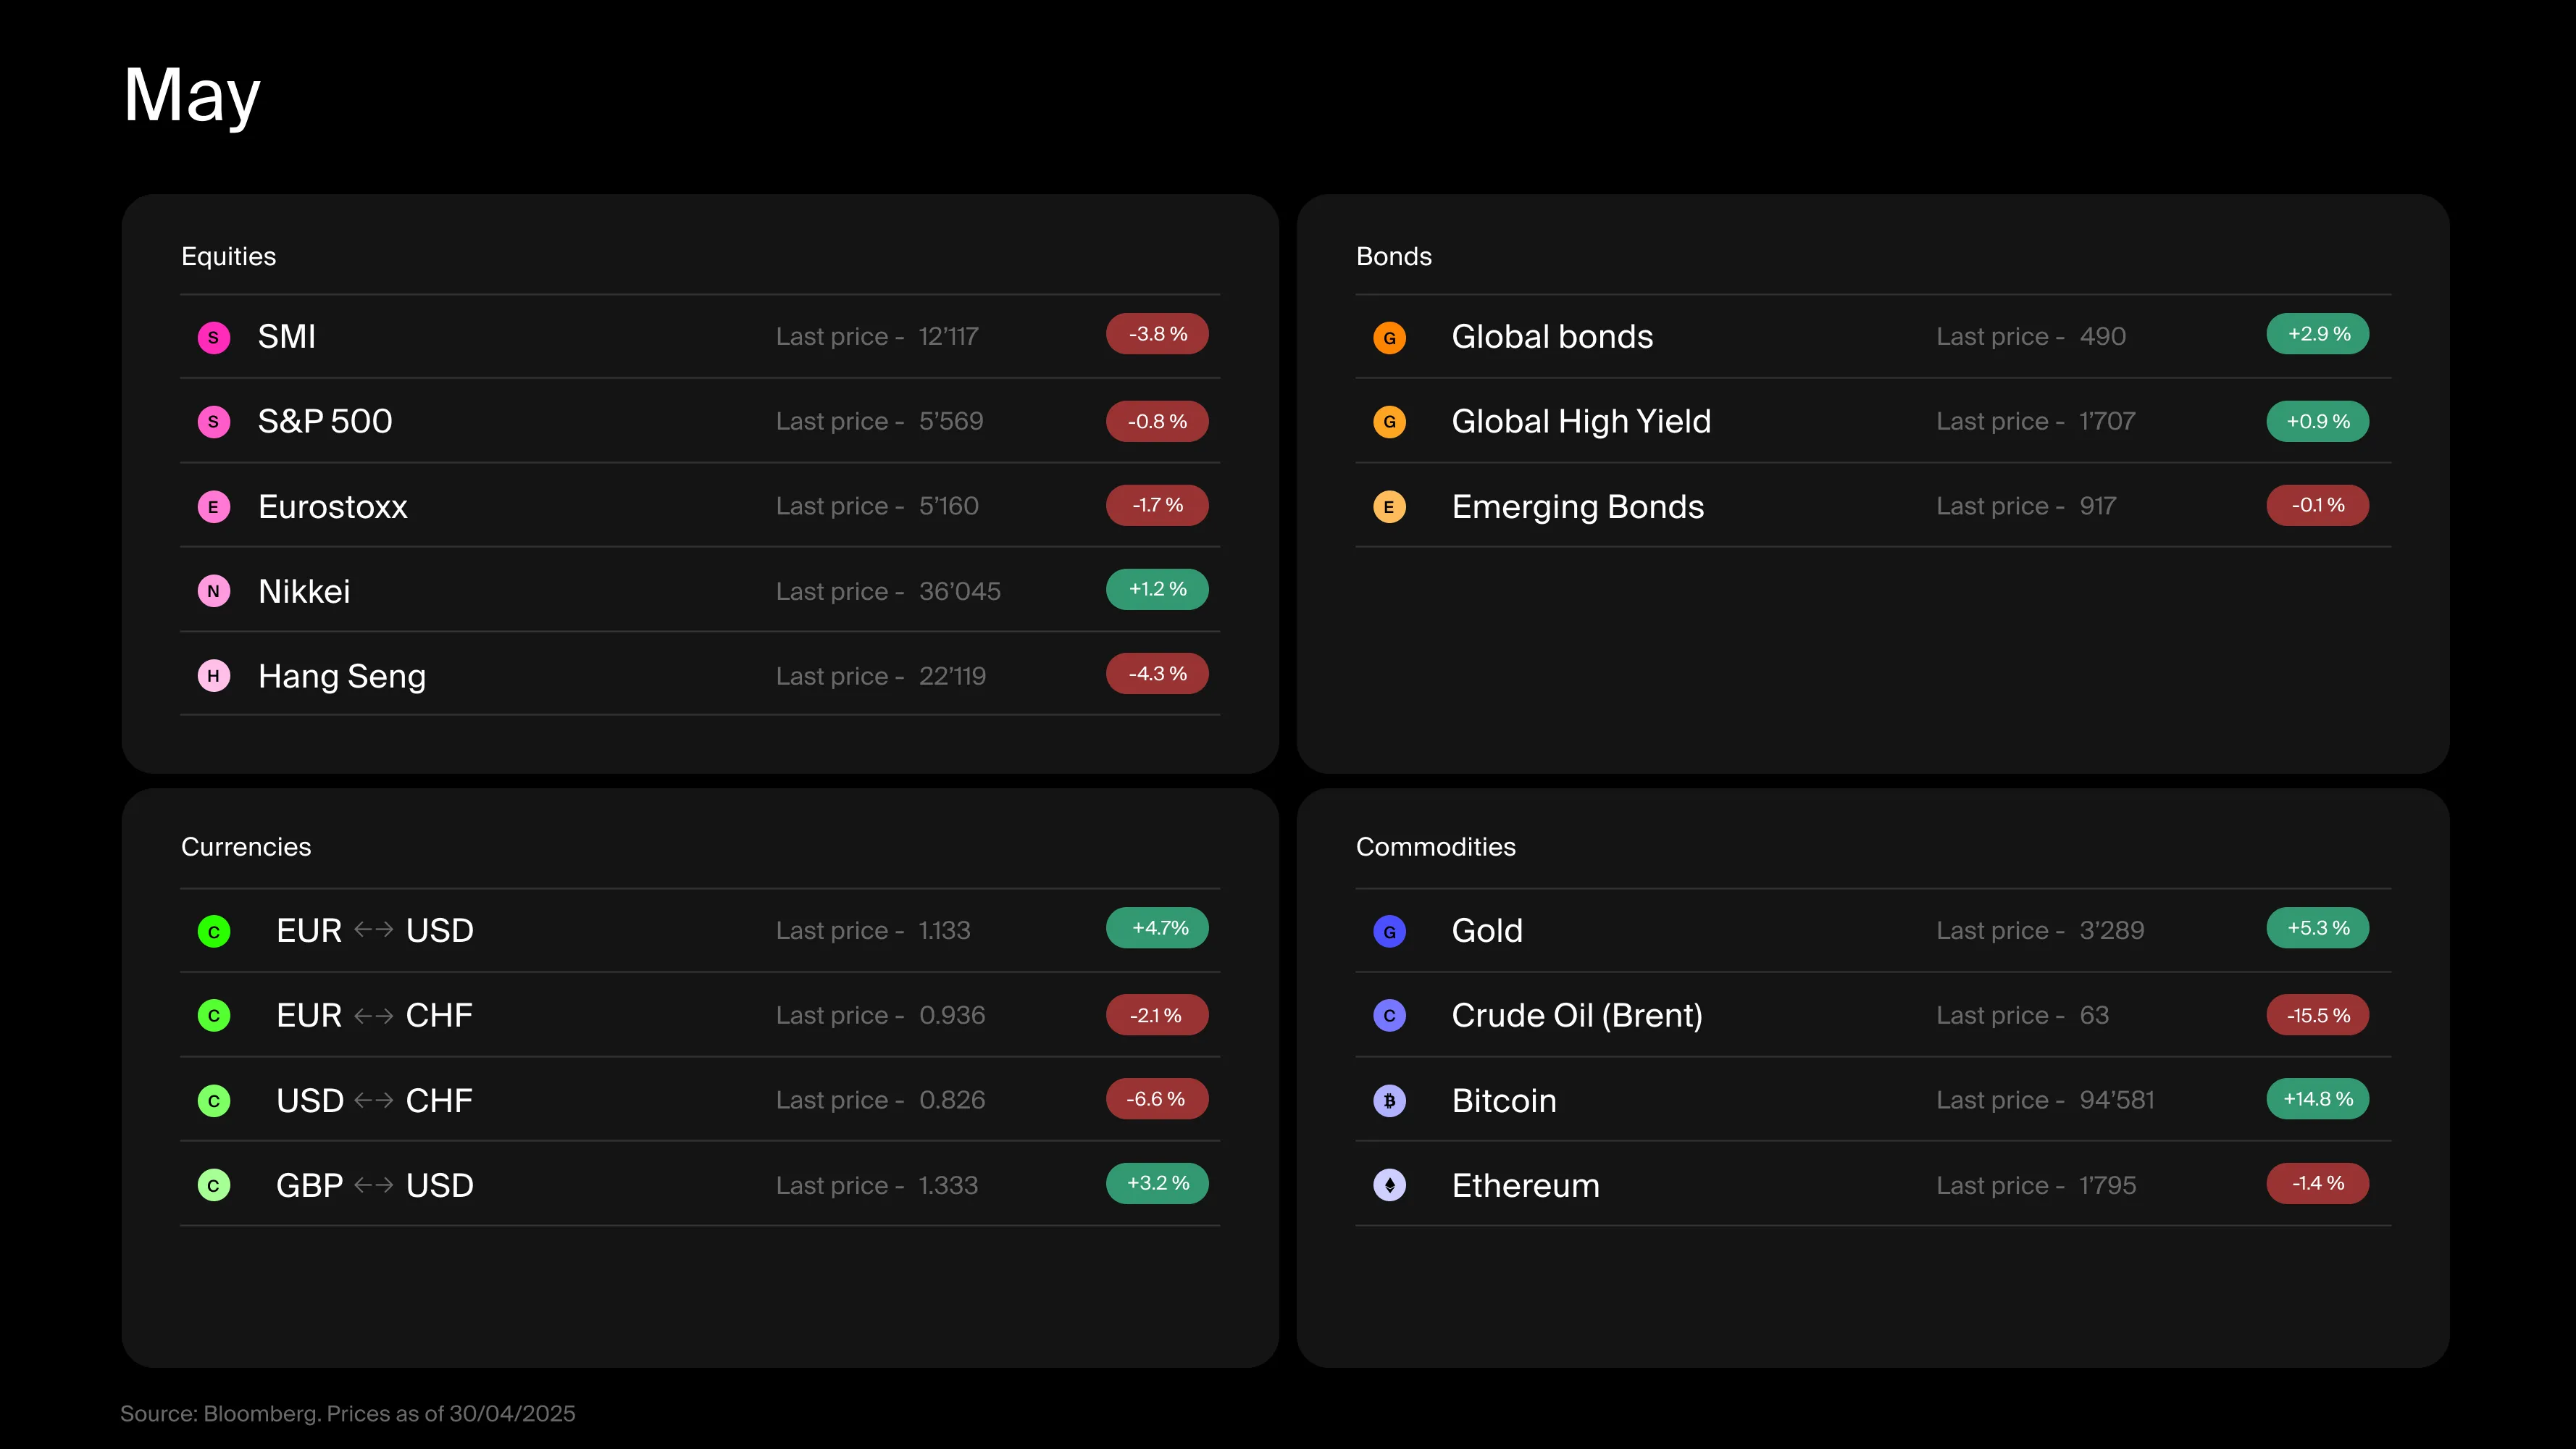
Task: Click the Emerging Bonds E circle icon
Action: 1389,507
